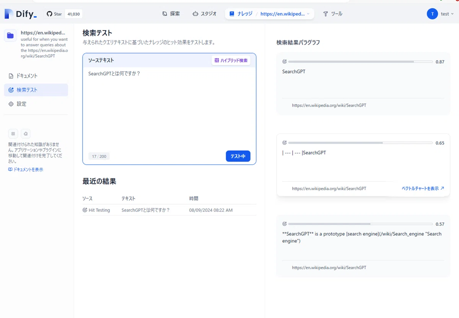Click the Hit Testing target icon in recent results
Image resolution: width=459 pixels, height=318 pixels.
(x=85, y=210)
